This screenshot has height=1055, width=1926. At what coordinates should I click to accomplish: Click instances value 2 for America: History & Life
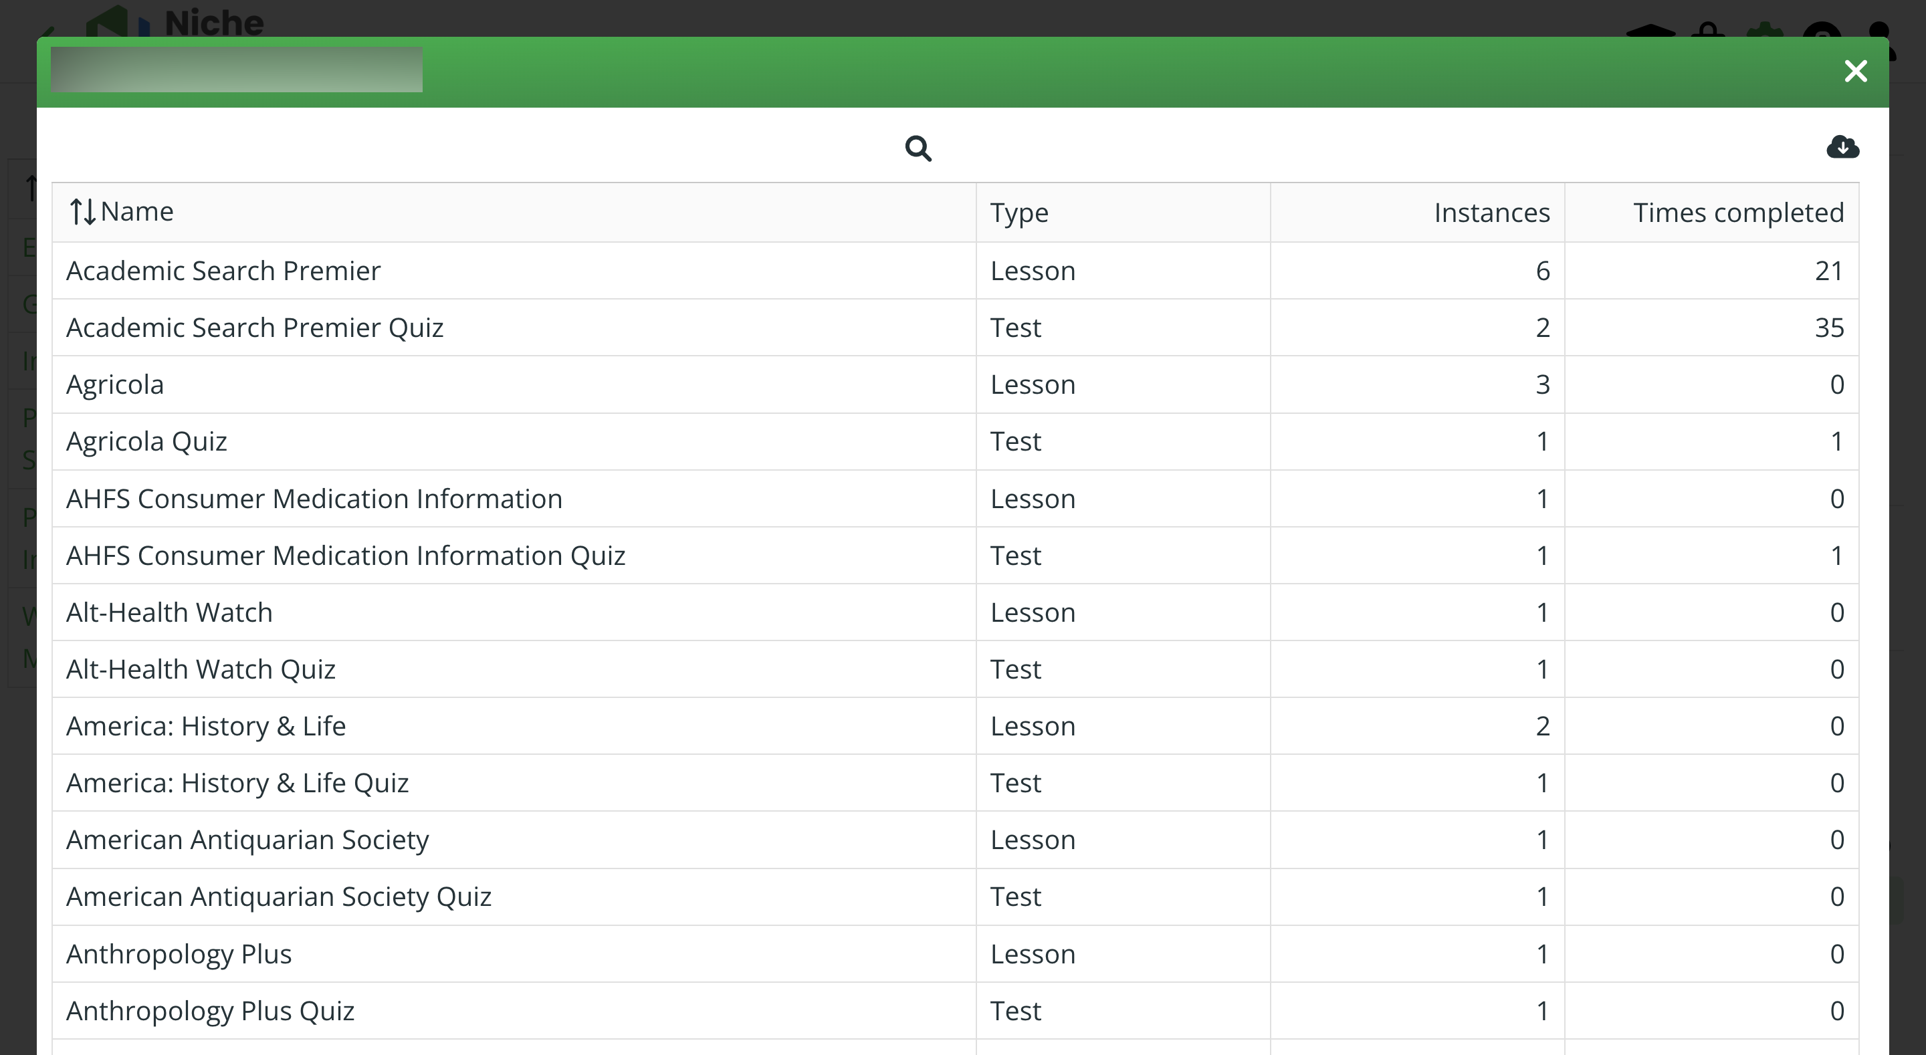click(x=1542, y=726)
